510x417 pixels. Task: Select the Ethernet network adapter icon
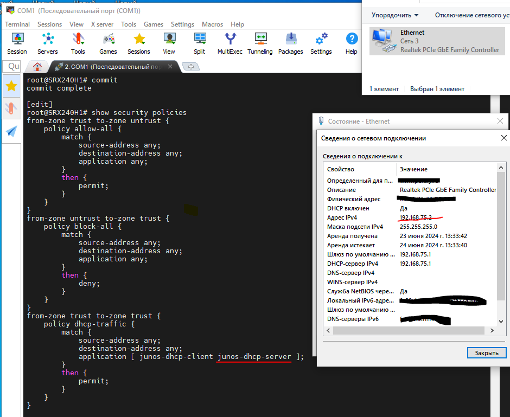point(384,41)
